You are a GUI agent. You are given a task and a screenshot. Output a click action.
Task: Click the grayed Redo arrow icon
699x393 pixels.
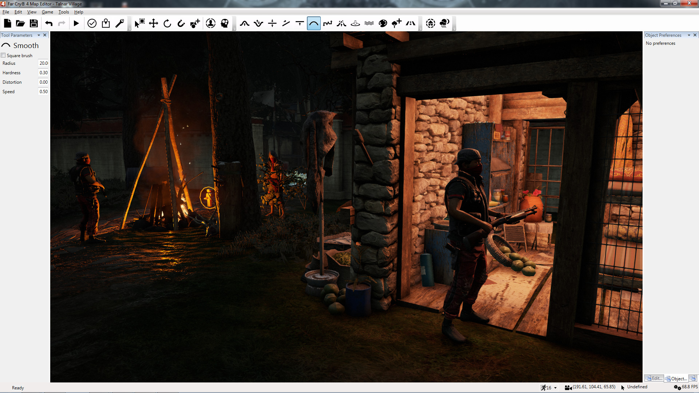62,23
